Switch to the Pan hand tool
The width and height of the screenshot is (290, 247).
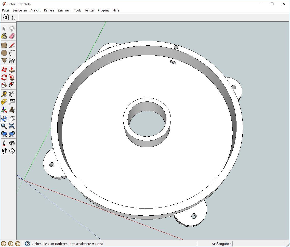pyautogui.click(x=12, y=119)
